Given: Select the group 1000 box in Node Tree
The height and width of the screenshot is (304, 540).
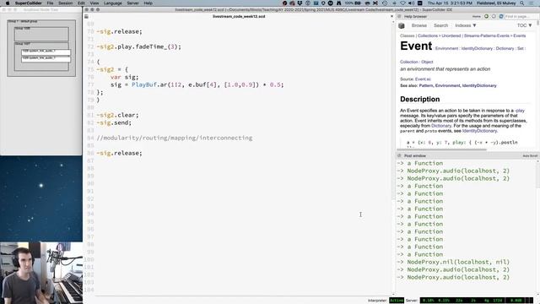Looking at the screenshot, I should tap(41, 34).
